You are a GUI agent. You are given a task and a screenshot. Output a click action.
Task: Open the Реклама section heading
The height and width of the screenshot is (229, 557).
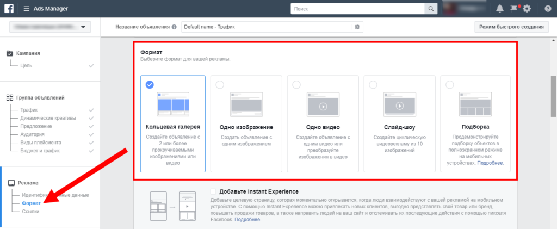pos(28,183)
